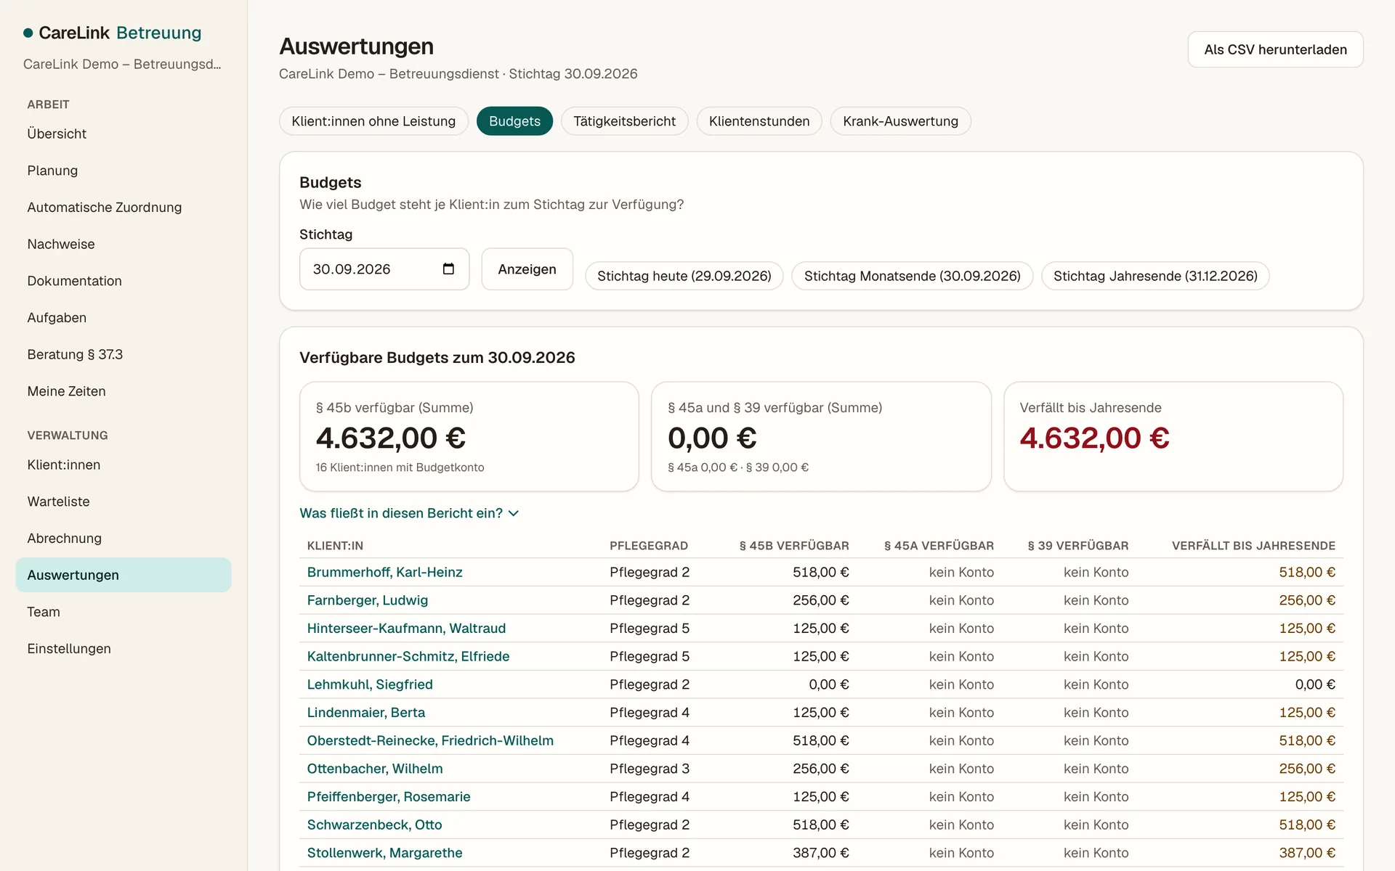1395x871 pixels.
Task: Open Meine Zeiten
Action: 124,391
